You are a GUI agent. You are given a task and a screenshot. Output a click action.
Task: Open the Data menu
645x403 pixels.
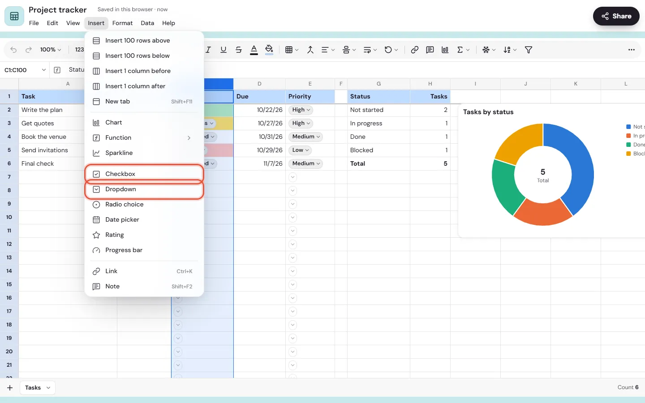[147, 23]
